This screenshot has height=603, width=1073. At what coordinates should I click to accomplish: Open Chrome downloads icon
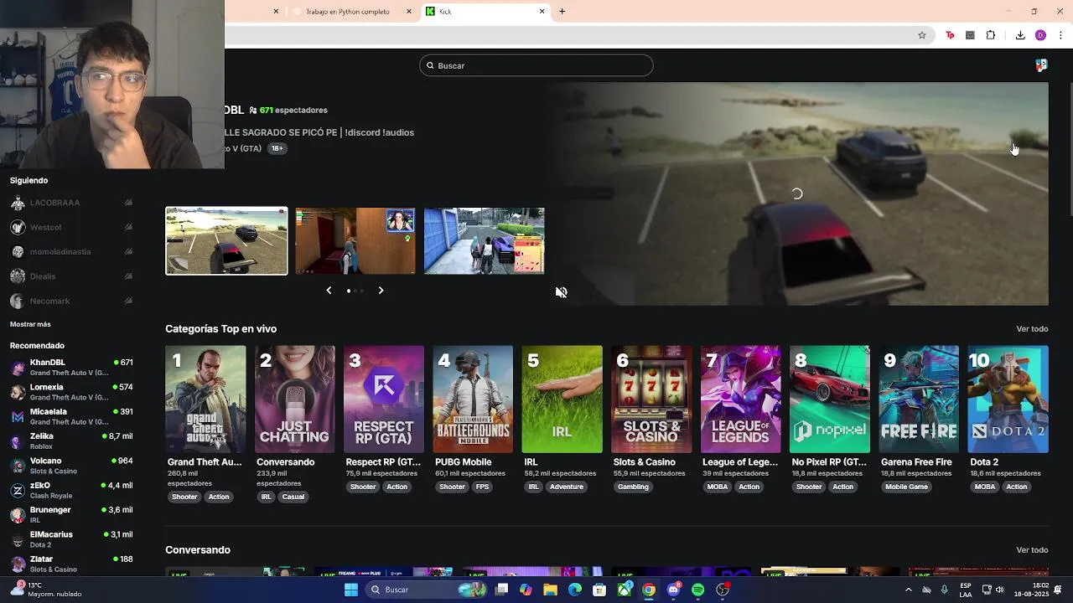pyautogui.click(x=1020, y=35)
